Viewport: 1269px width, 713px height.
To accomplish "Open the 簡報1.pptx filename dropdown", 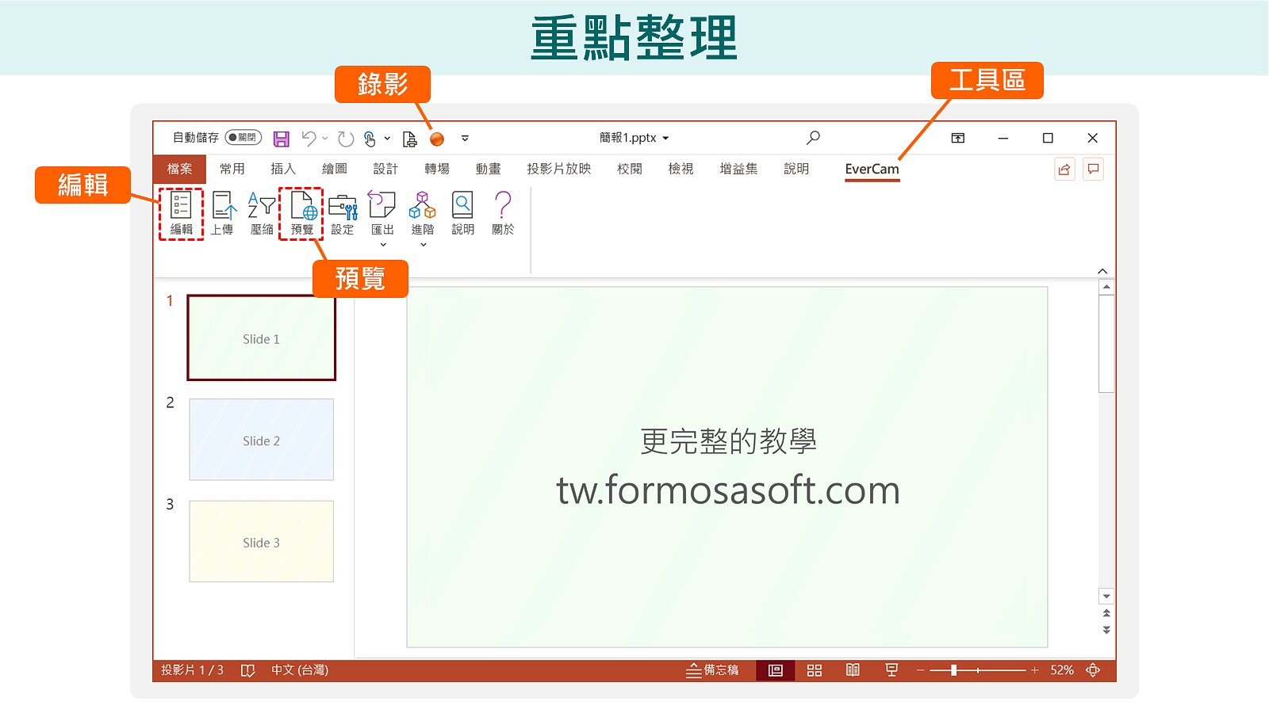I will click(x=666, y=138).
